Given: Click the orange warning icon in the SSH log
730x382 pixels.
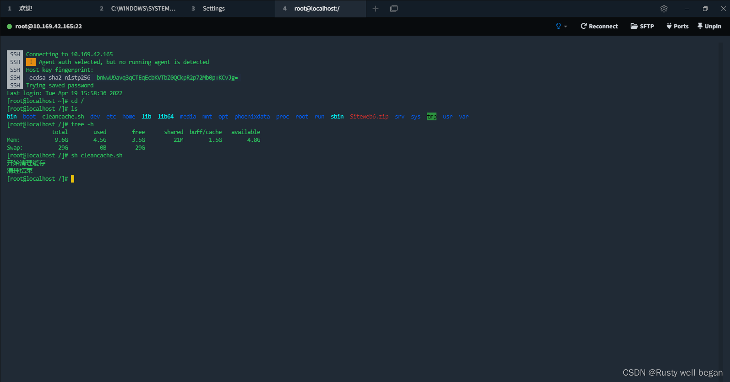Looking at the screenshot, I should 31,62.
